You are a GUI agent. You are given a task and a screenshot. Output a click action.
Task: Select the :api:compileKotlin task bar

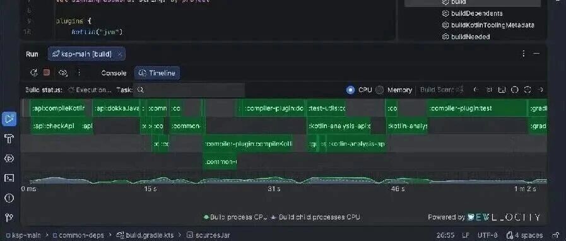tap(58, 109)
